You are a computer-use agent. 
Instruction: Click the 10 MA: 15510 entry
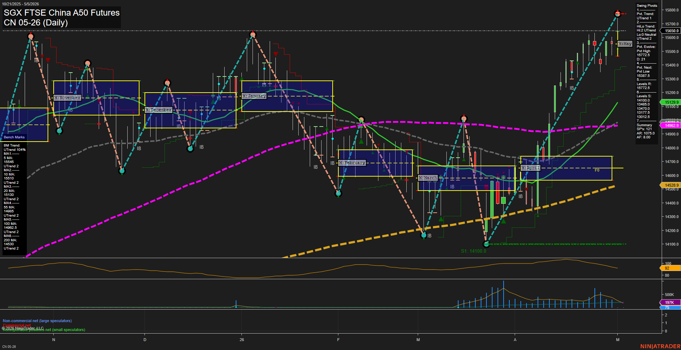coord(9,176)
